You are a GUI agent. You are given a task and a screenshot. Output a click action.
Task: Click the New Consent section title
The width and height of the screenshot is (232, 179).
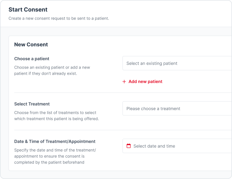point(31,45)
